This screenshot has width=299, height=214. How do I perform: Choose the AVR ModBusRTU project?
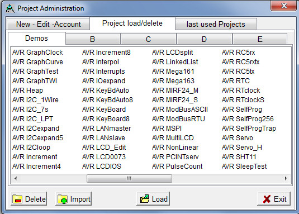pos(178,119)
